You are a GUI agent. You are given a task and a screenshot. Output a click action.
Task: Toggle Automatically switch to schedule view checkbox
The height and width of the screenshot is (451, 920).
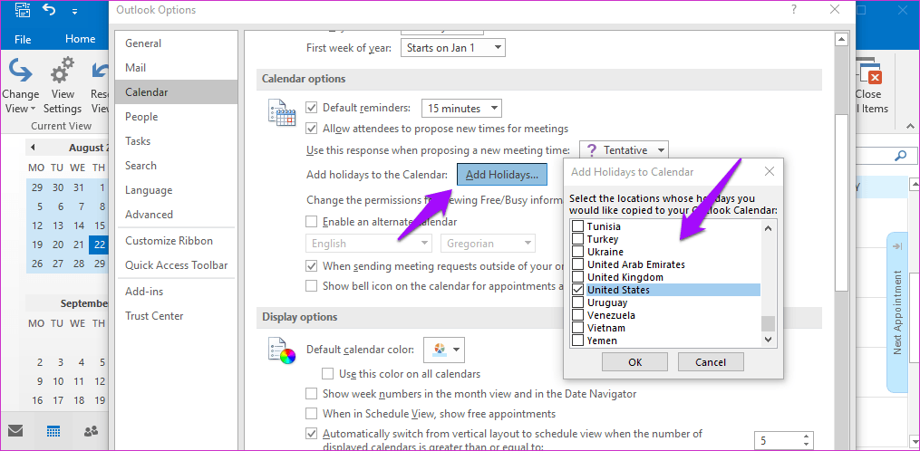click(312, 435)
